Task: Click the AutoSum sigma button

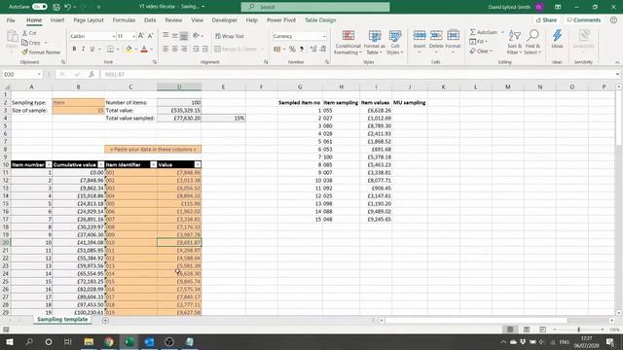Action: coord(484,32)
